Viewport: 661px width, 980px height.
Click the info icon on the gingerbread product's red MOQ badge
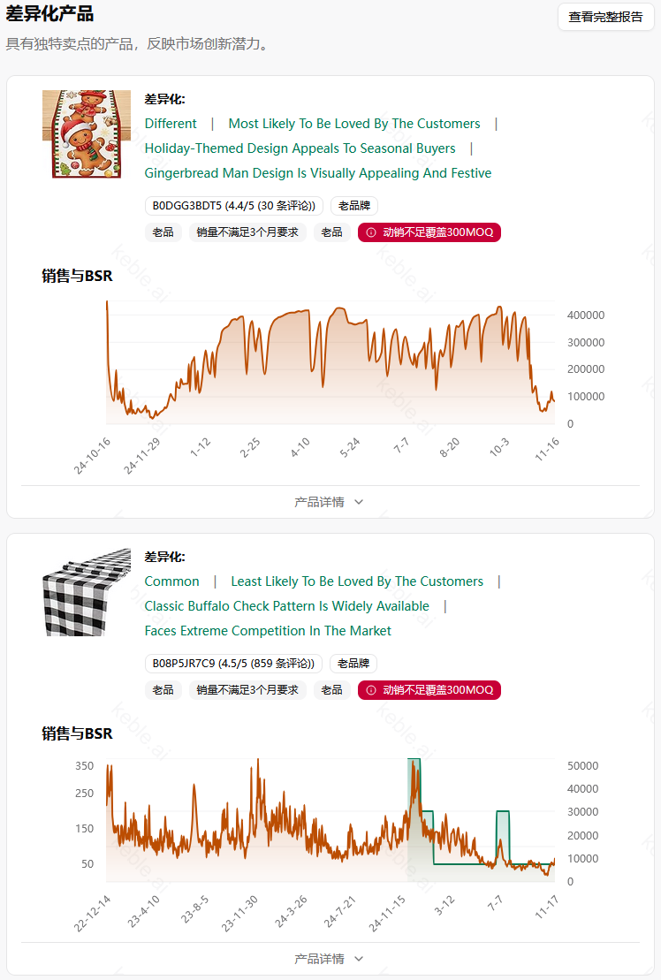point(371,232)
